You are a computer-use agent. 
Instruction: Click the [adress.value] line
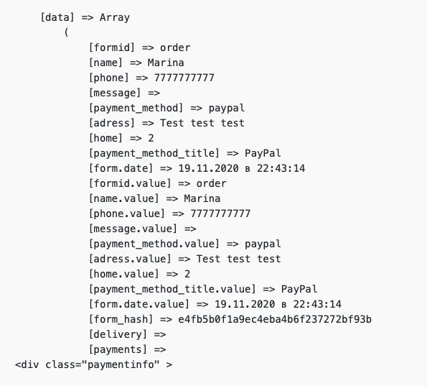coord(184,259)
